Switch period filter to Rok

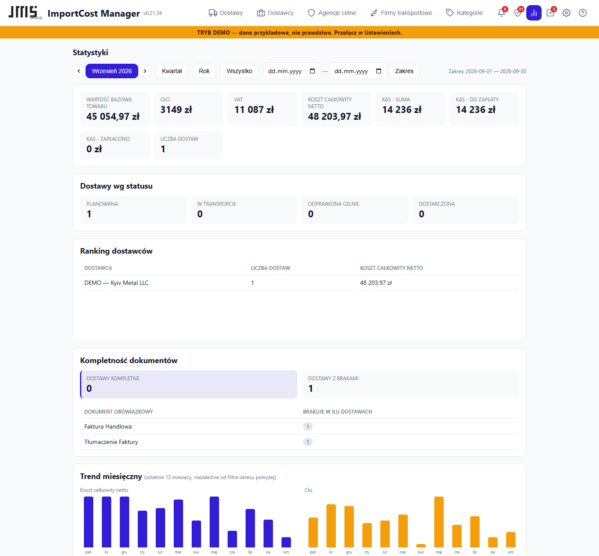coord(205,71)
